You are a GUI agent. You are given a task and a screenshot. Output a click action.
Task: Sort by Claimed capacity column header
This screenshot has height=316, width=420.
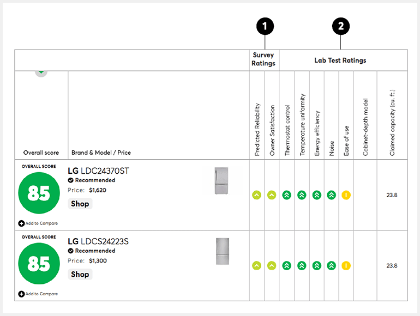[x=392, y=123]
